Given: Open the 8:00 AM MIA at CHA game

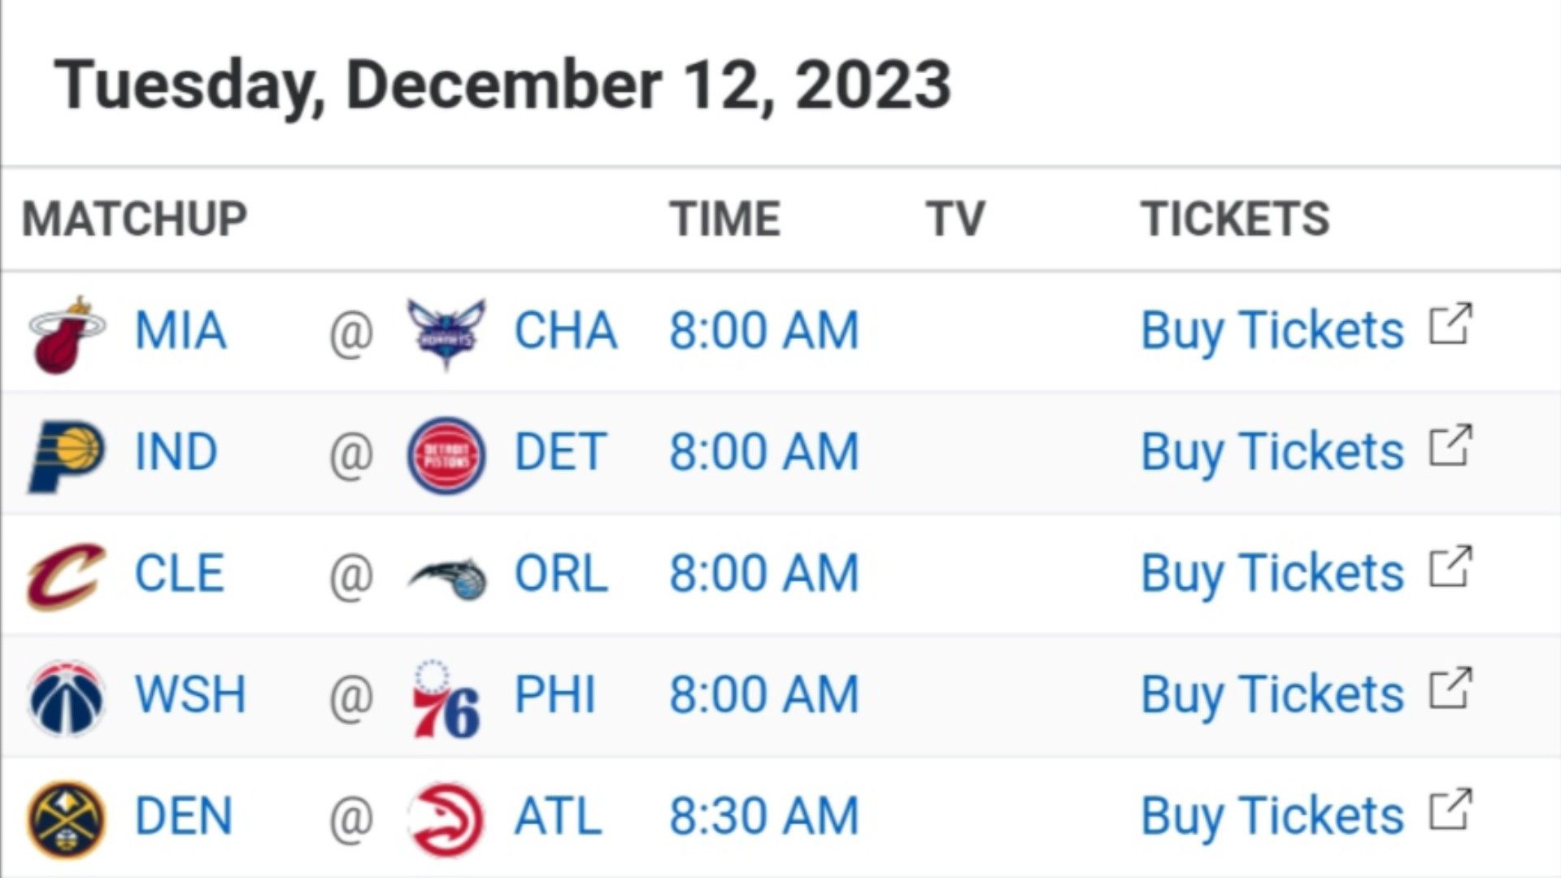Looking at the screenshot, I should [x=764, y=331].
